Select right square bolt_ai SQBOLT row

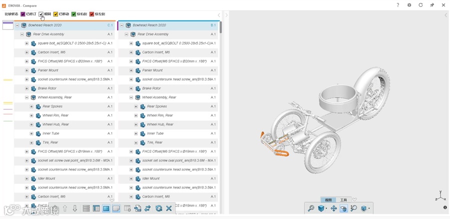[x=168, y=44]
